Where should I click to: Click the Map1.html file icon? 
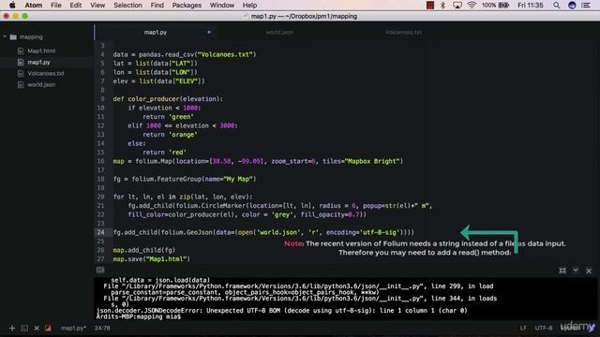pyautogui.click(x=21, y=51)
